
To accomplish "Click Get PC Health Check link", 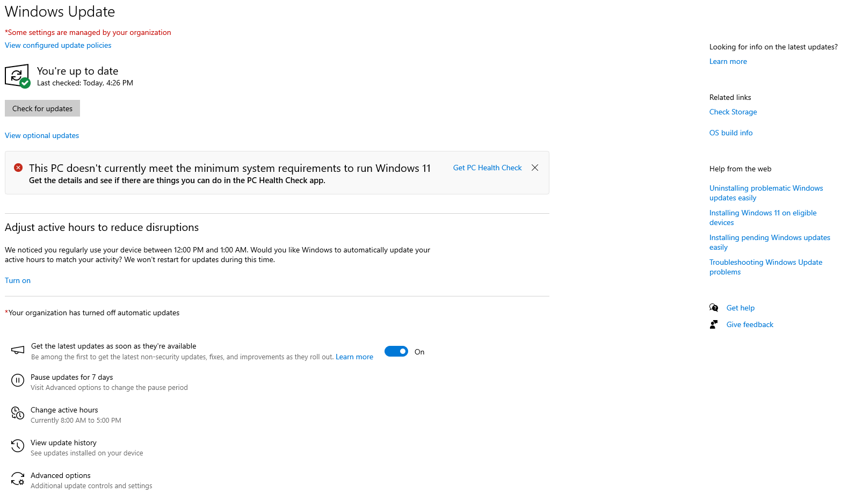I will pyautogui.click(x=488, y=168).
